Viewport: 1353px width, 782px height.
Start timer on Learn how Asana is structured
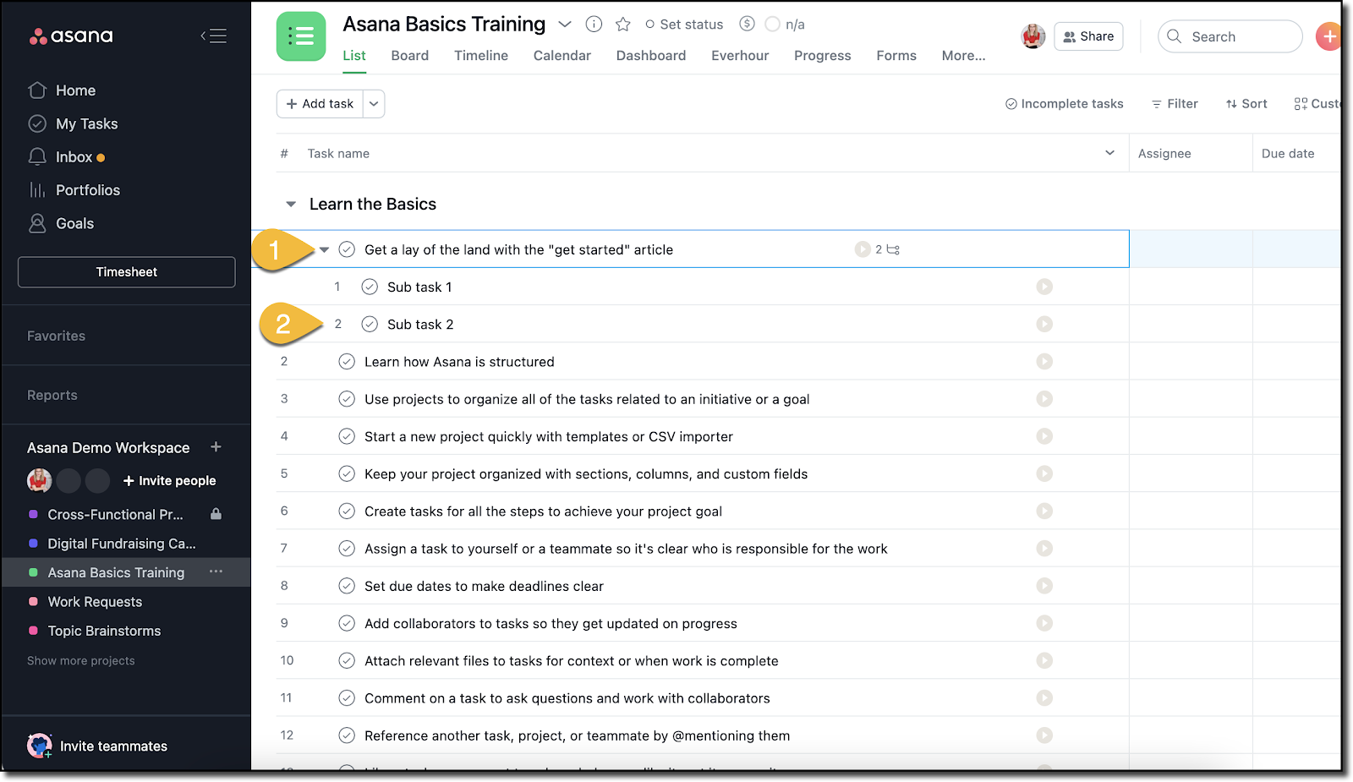tap(1044, 361)
